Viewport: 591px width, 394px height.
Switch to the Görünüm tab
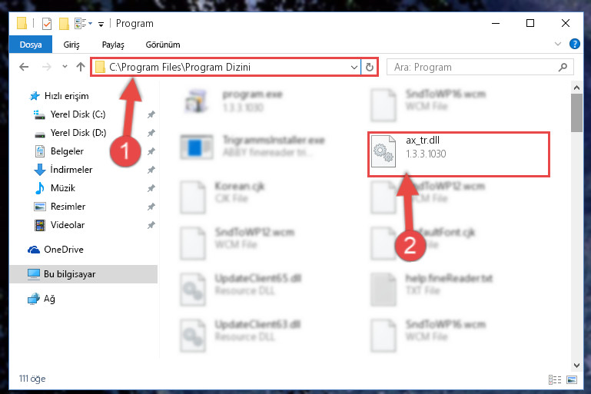[x=163, y=45]
